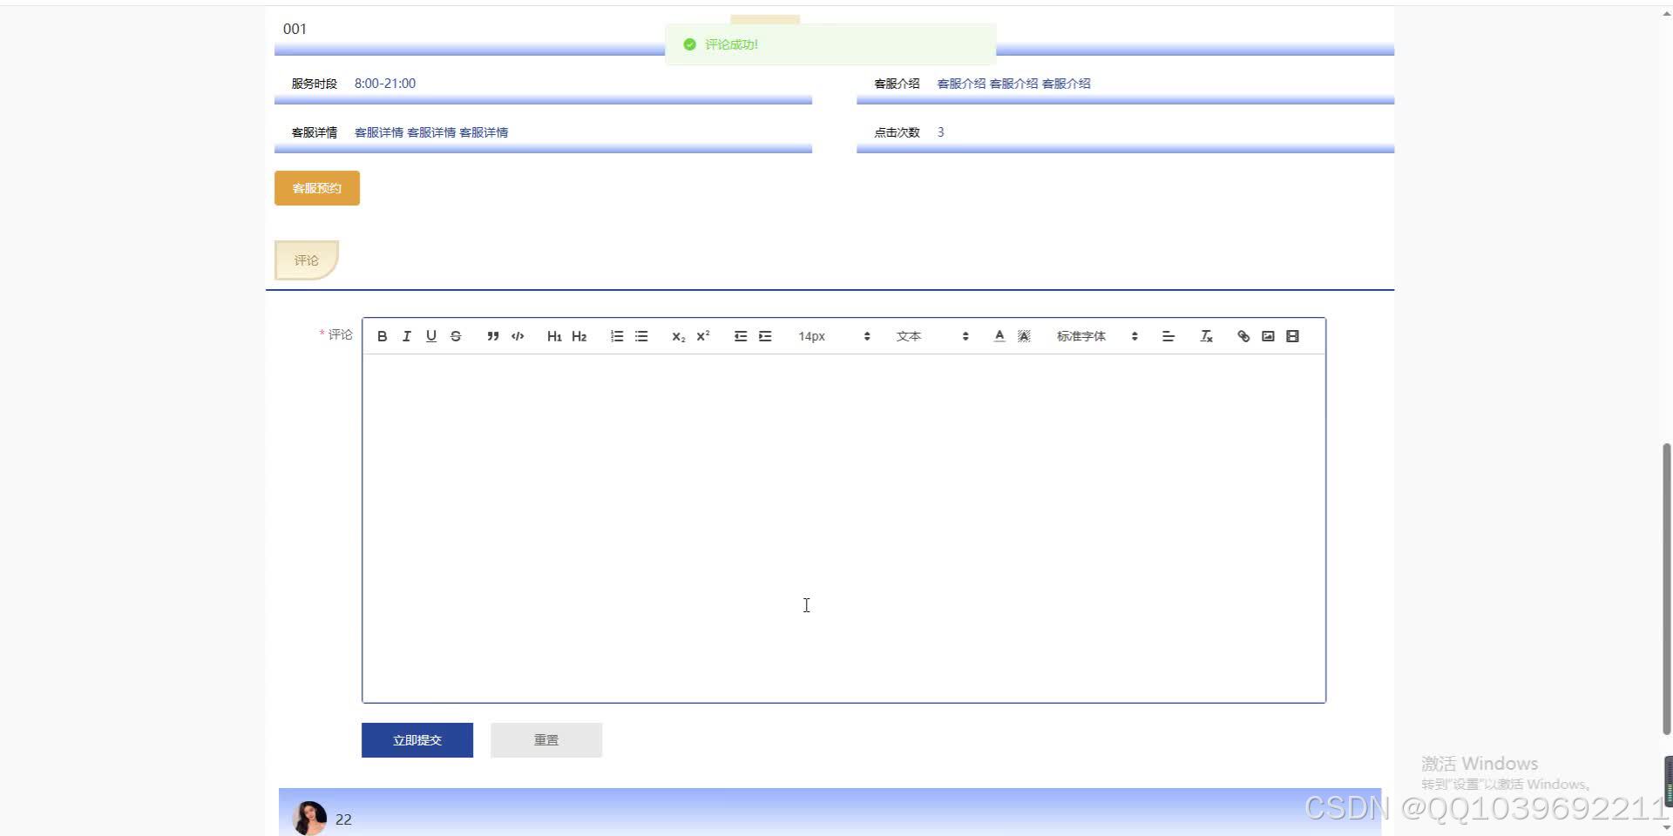Viewport: 1673px width, 836px height.
Task: Click the 重置 reset button
Action: 546,740
